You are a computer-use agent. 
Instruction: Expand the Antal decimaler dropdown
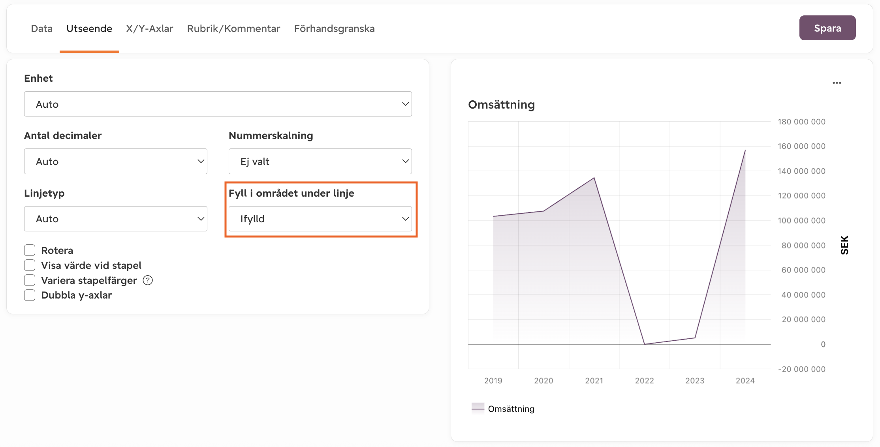coord(116,162)
